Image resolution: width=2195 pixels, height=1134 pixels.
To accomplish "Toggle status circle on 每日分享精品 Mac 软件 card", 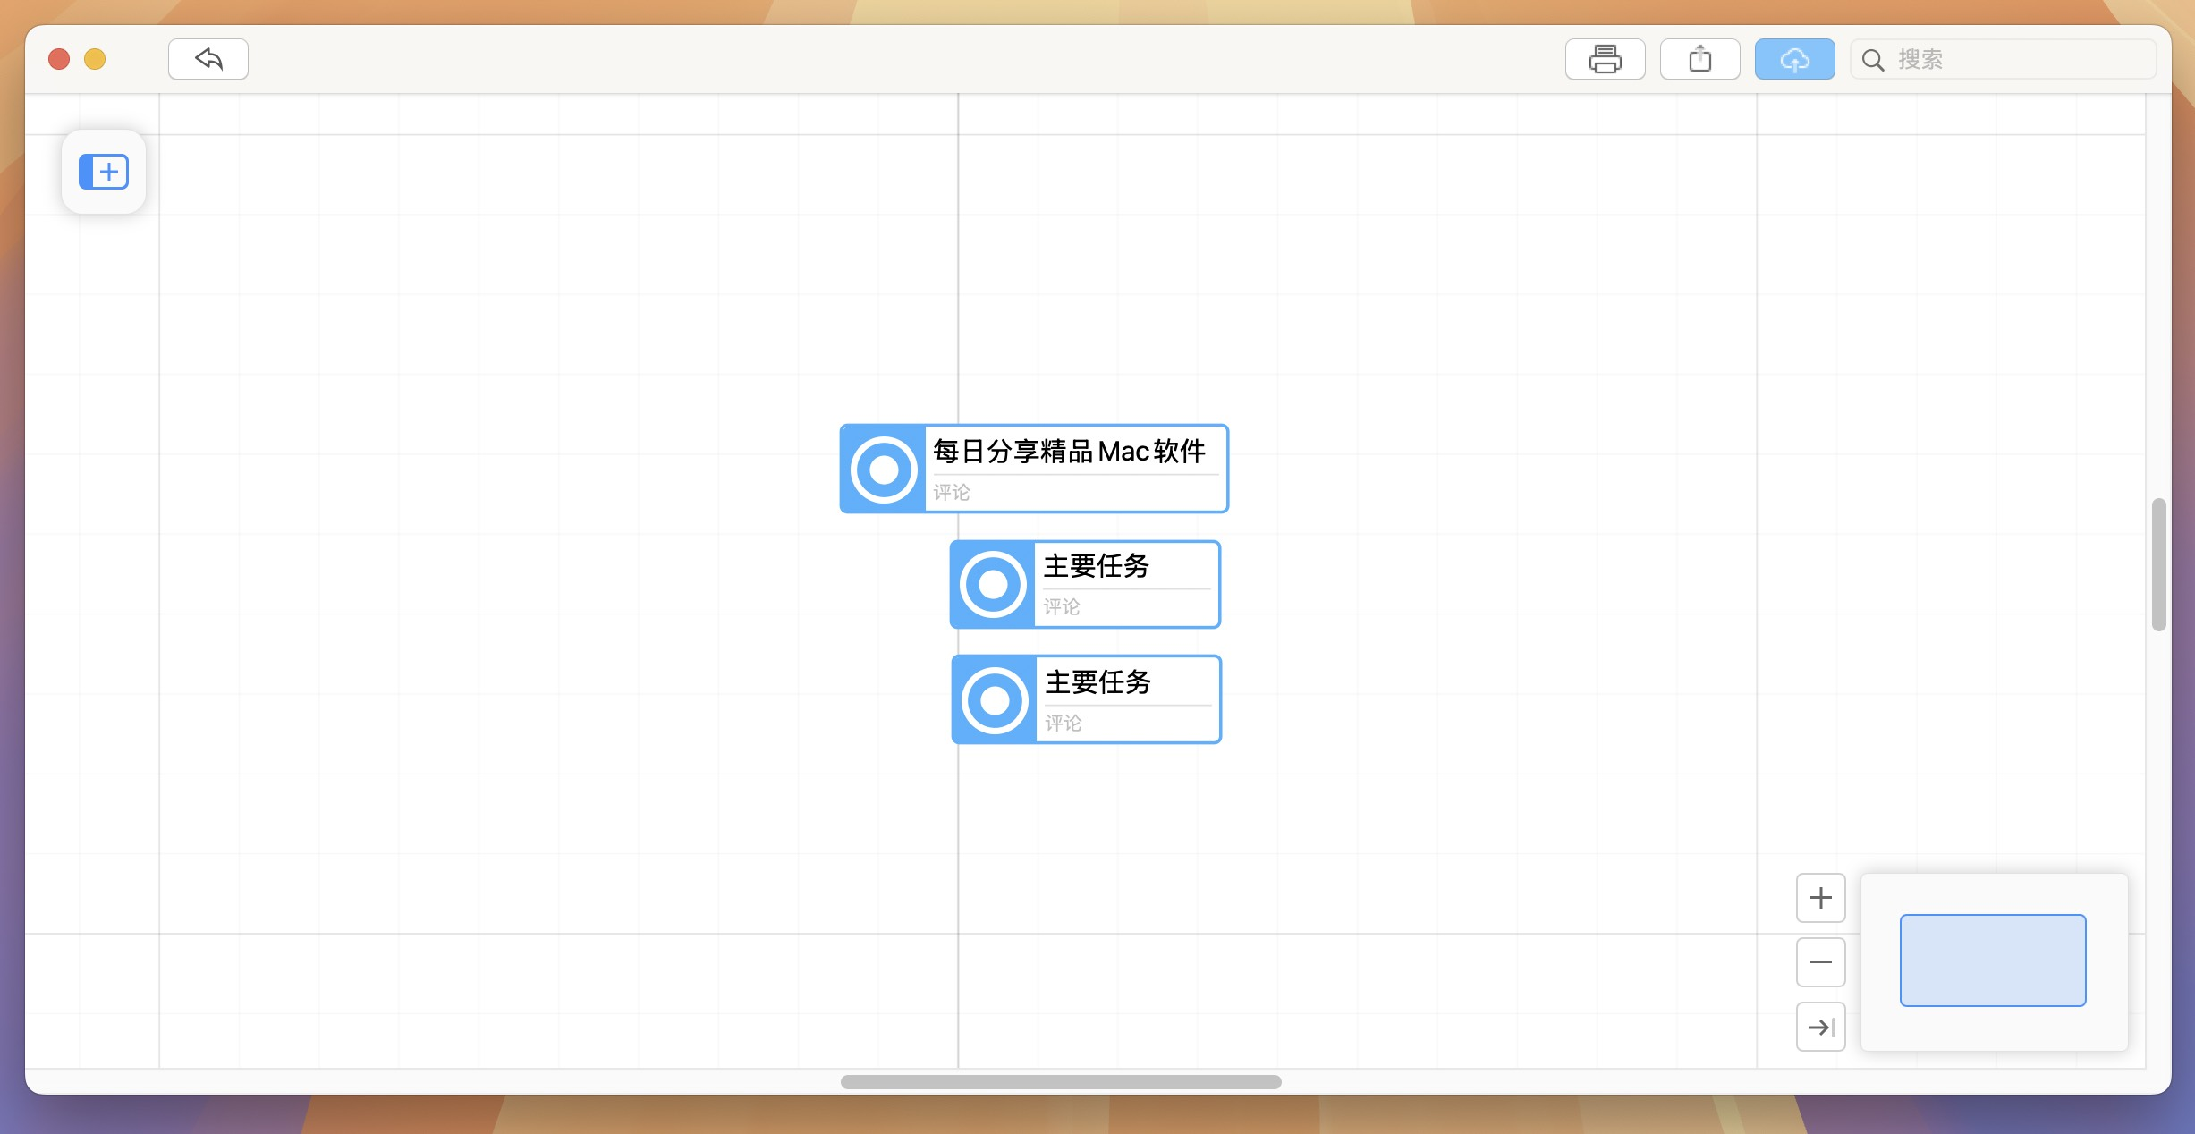I will (884, 470).
